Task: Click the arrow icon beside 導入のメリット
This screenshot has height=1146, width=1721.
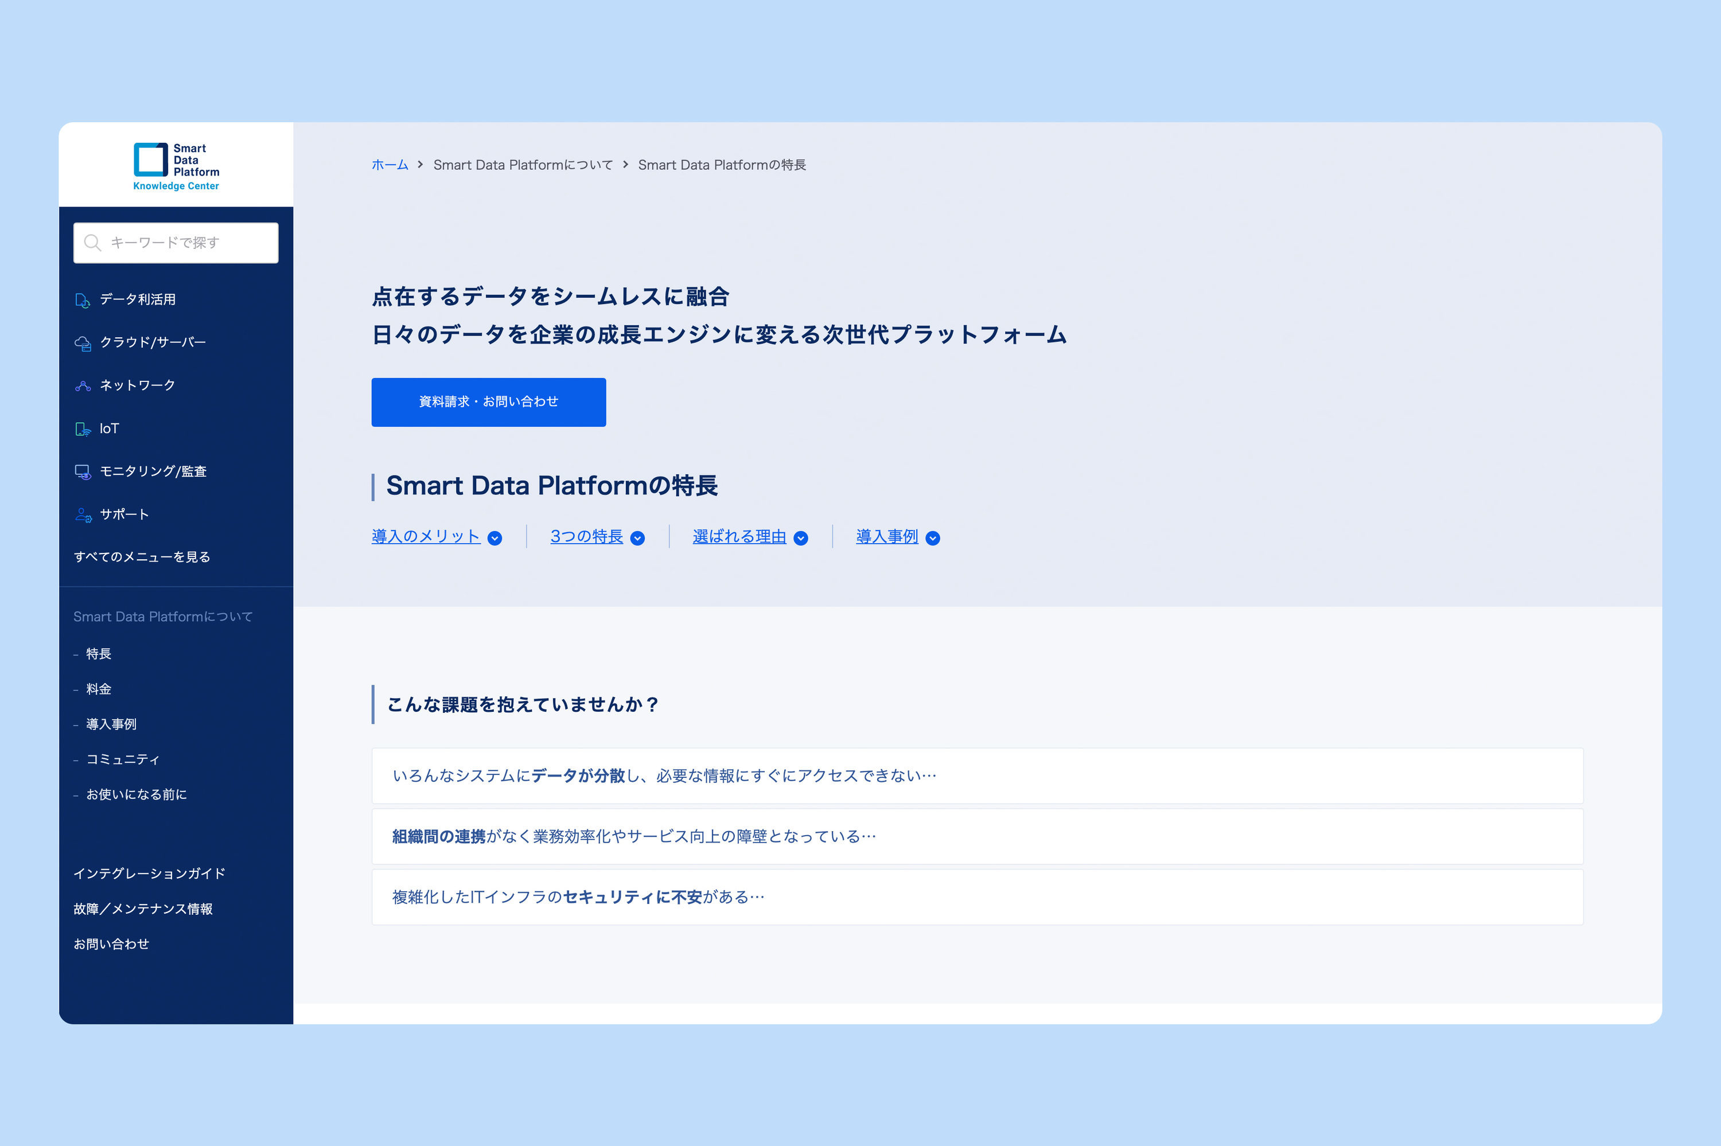Action: tap(495, 539)
